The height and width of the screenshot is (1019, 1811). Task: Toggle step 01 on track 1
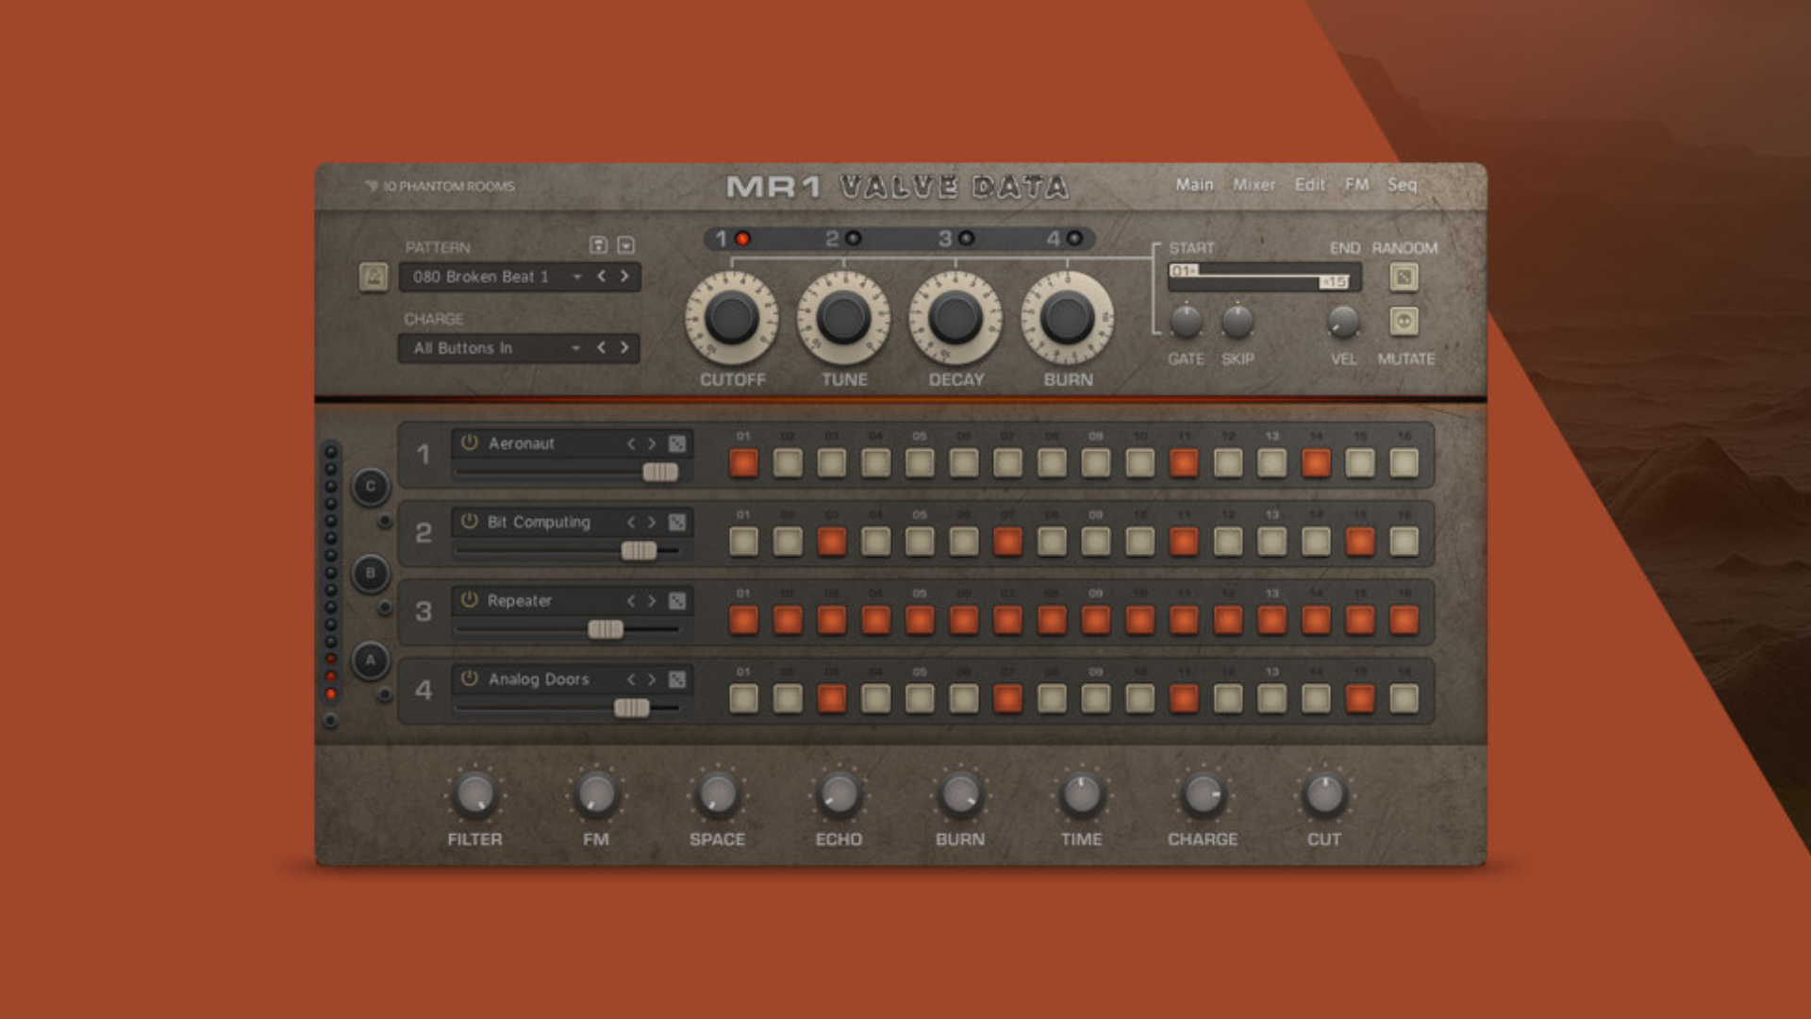click(x=743, y=462)
